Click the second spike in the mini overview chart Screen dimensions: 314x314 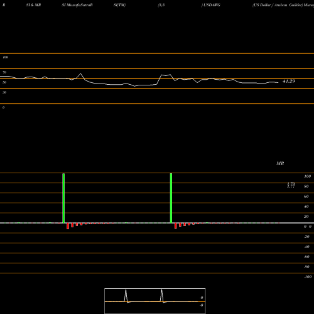click(x=161, y=296)
